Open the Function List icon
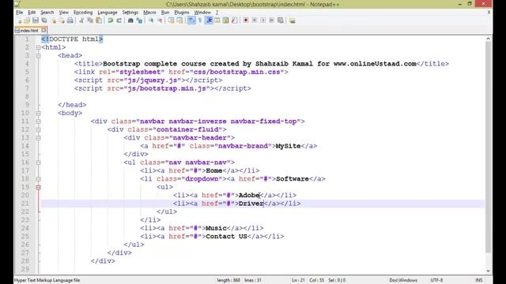 click(x=234, y=21)
